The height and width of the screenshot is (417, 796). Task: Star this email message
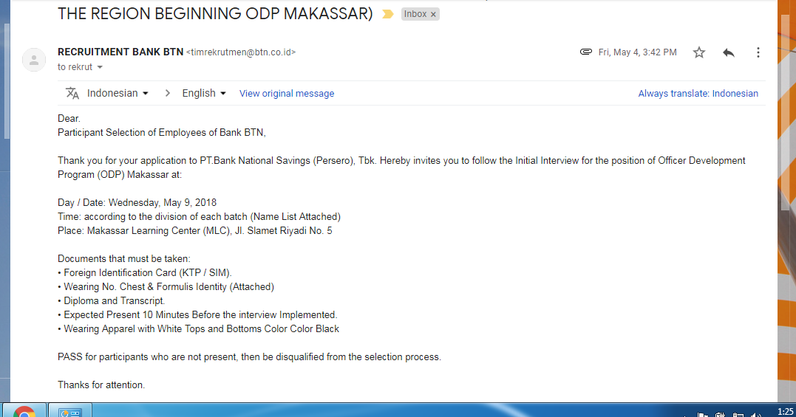point(699,52)
